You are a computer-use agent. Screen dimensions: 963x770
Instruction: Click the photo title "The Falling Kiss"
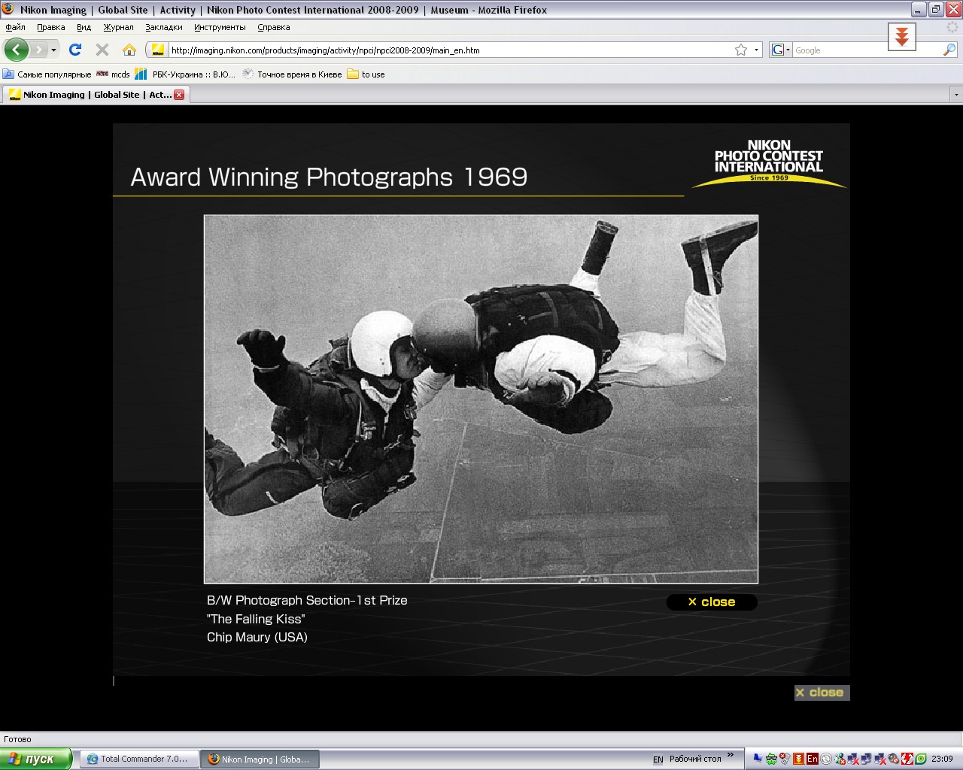256,619
